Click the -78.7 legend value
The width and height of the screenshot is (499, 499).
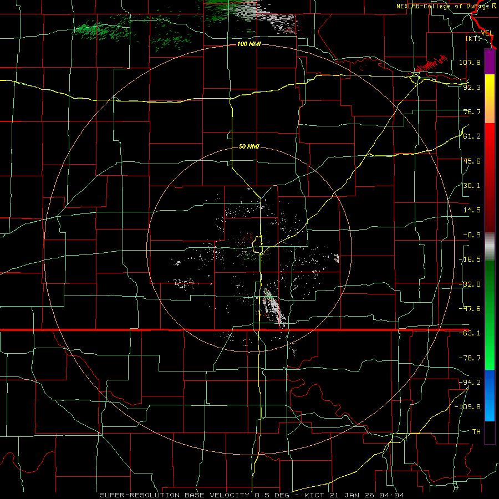[x=470, y=358]
